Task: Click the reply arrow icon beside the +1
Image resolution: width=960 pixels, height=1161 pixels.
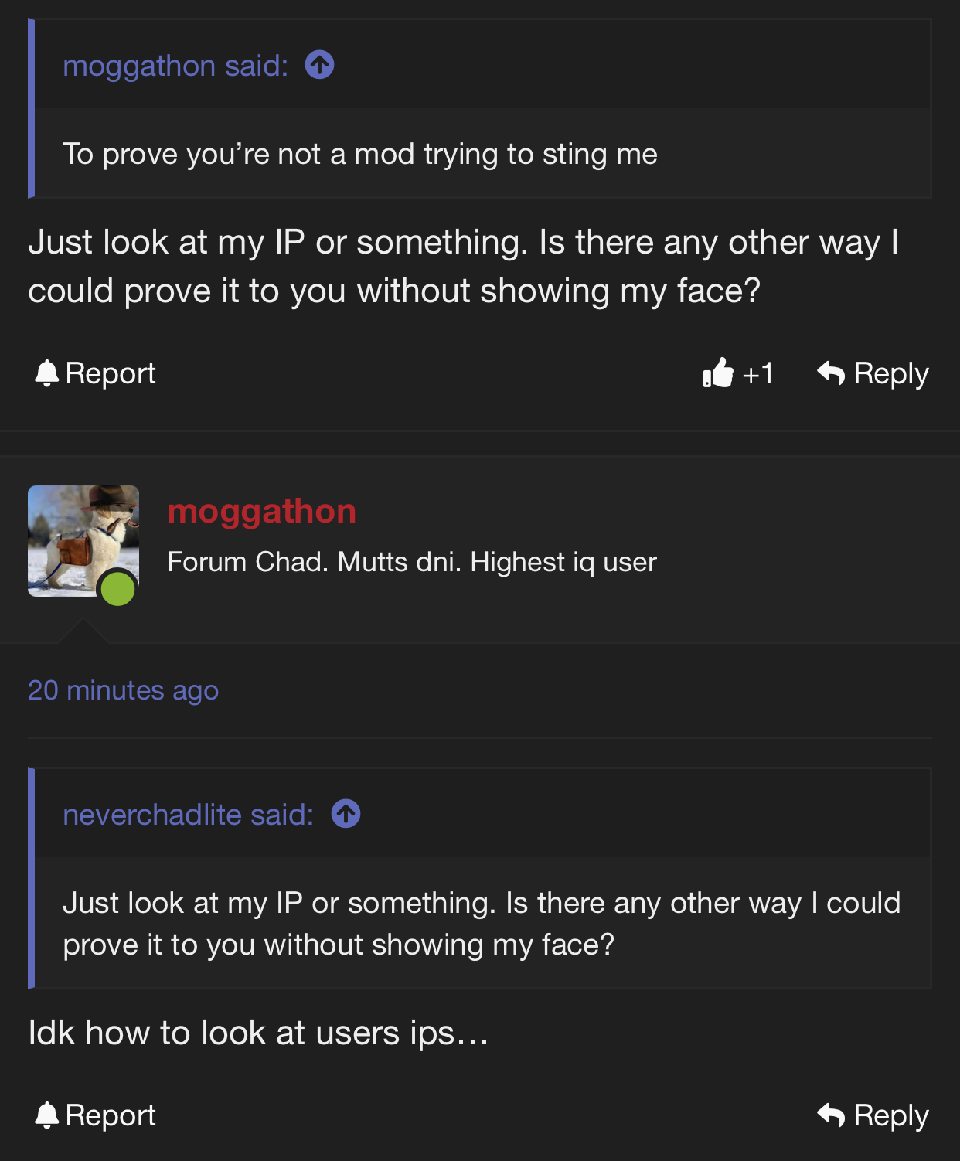Action: [x=831, y=373]
